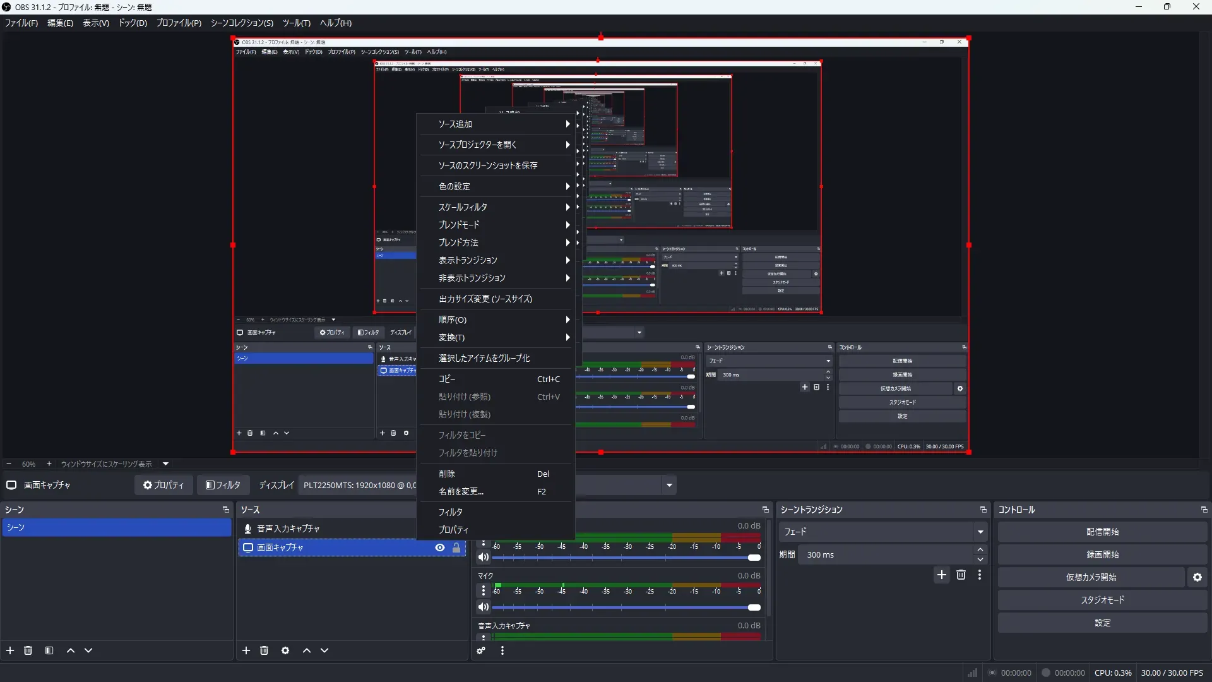This screenshot has height=682, width=1212.
Task: Open the ディスプレイ selection dropdown arrow
Action: [x=669, y=485]
